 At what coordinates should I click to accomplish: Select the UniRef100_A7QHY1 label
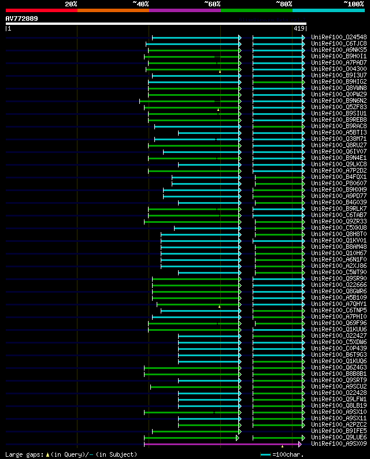[x=339, y=304]
